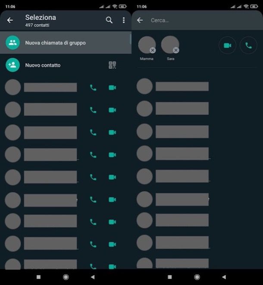Tap Android home circle on left phone
The image size is (263, 285).
pos(66,277)
